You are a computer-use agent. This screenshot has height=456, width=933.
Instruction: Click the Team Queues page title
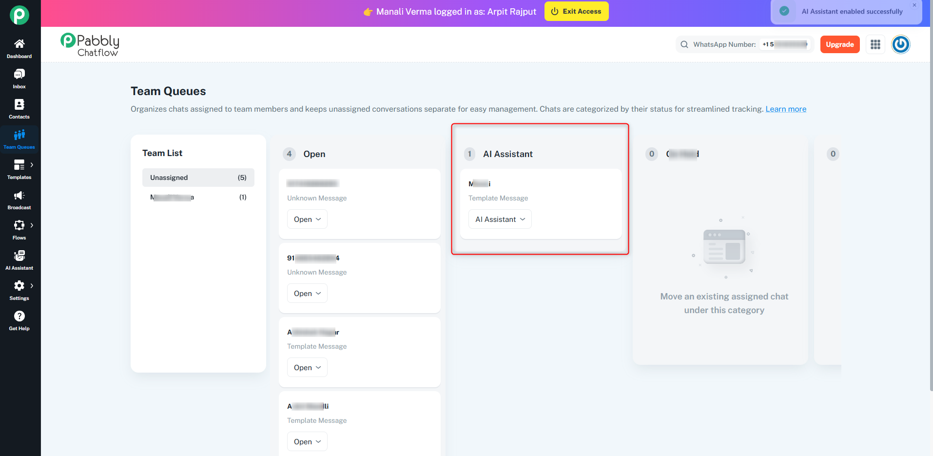point(168,91)
